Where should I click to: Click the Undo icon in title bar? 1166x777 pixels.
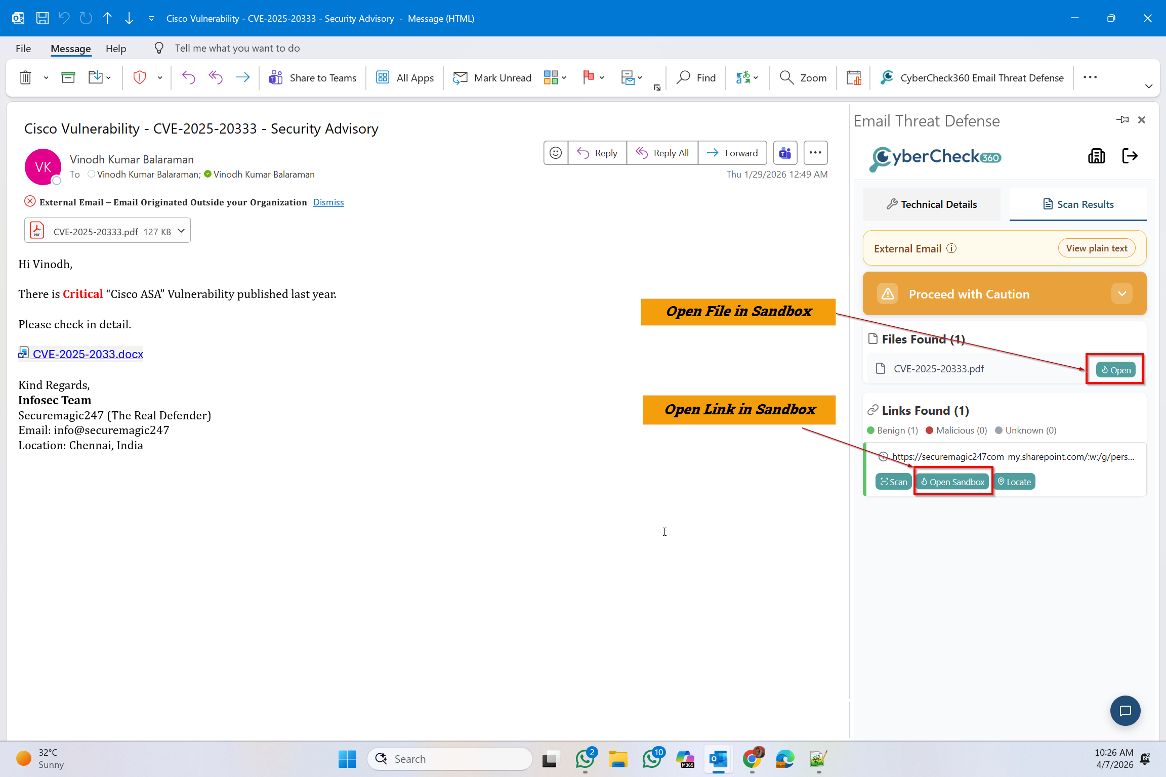pos(64,18)
